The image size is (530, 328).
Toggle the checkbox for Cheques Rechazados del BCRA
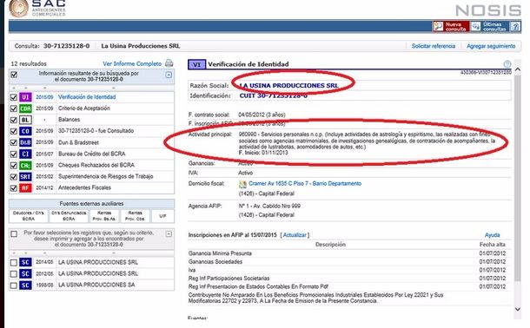coord(14,166)
